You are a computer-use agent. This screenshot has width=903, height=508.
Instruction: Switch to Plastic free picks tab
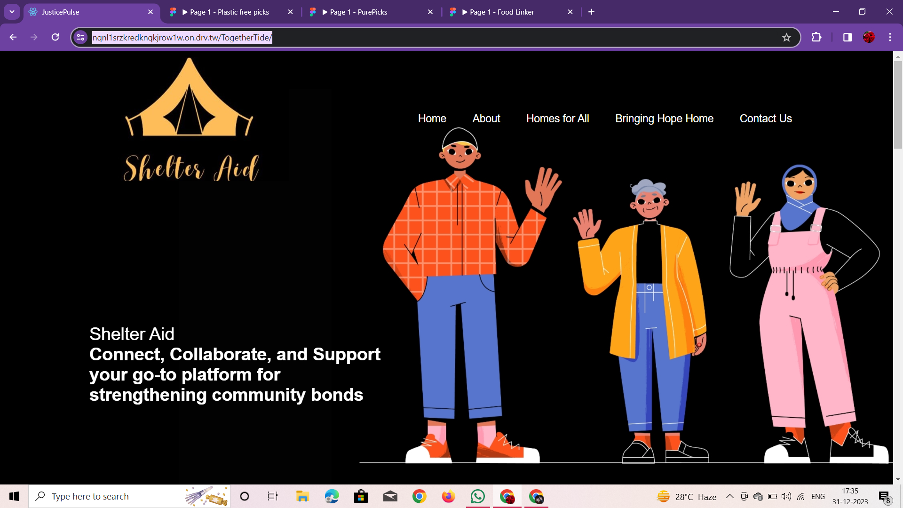point(229,12)
